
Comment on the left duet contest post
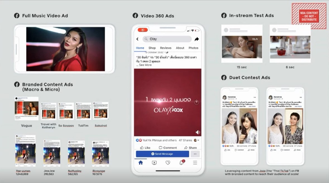tap(239, 150)
